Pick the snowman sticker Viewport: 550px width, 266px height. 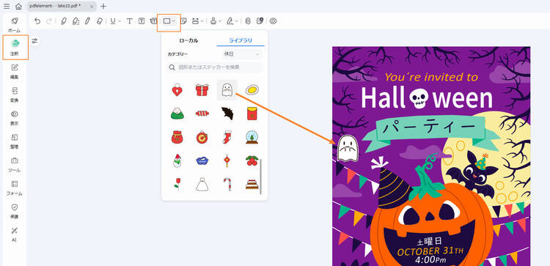(177, 160)
